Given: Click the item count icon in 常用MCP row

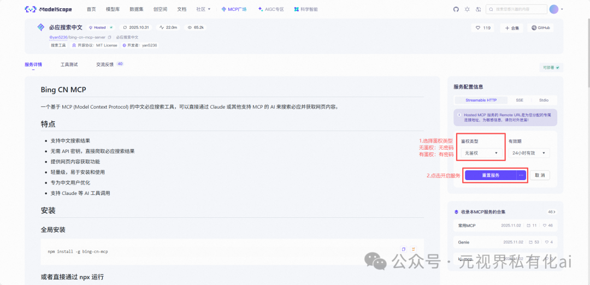Looking at the screenshot, I should 529,225.
